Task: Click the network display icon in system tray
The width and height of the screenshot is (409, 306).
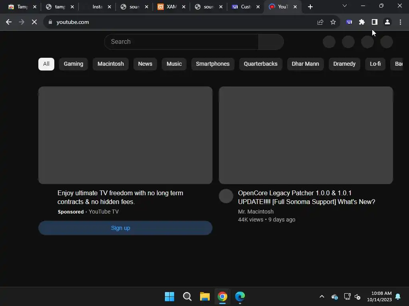Action: pyautogui.click(x=347, y=296)
